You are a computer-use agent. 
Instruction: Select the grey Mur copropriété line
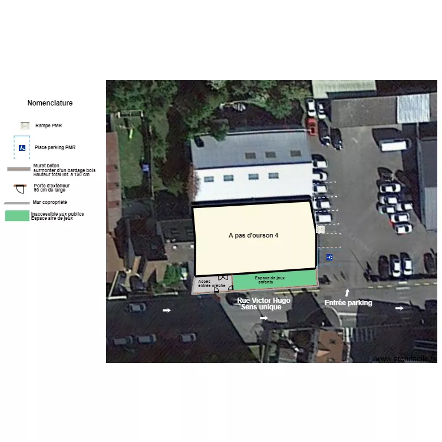(x=17, y=203)
